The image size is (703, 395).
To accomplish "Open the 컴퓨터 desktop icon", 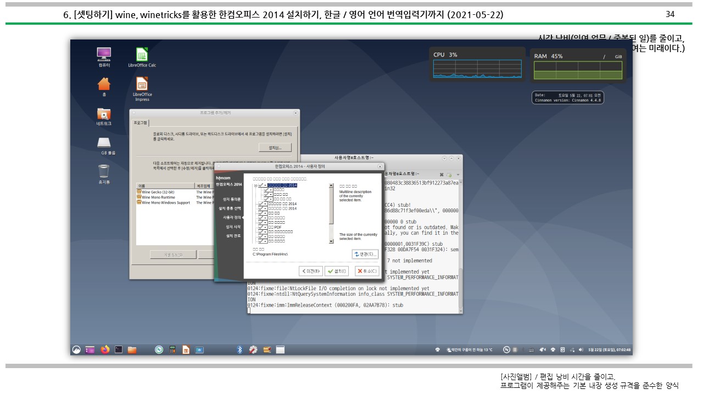I will pyautogui.click(x=104, y=57).
